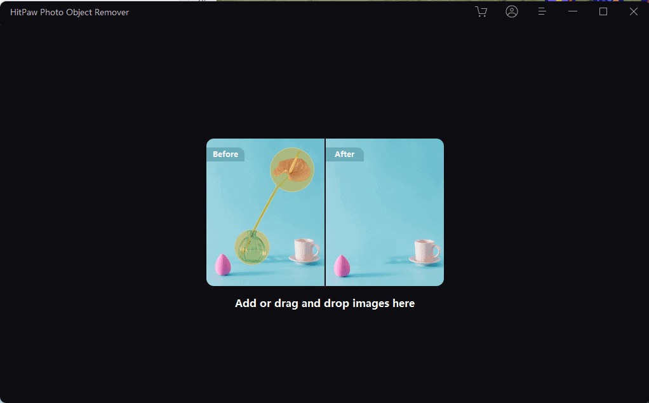Click the HitPaw Photo Object Remover title
Viewport: 649px width, 403px height.
pyautogui.click(x=70, y=13)
